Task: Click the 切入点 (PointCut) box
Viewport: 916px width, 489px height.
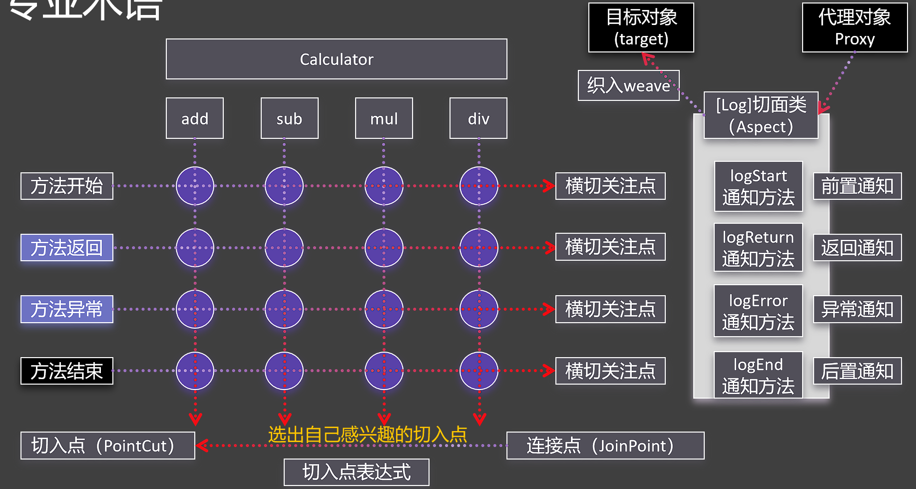Action: pos(108,446)
